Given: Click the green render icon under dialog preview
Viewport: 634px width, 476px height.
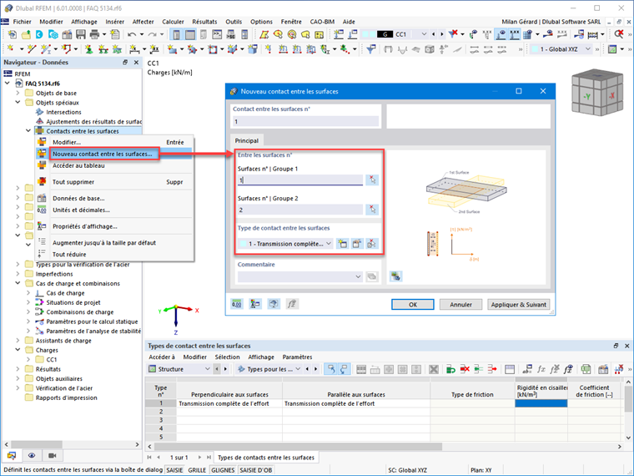Looking at the screenshot, I should pos(396,276).
